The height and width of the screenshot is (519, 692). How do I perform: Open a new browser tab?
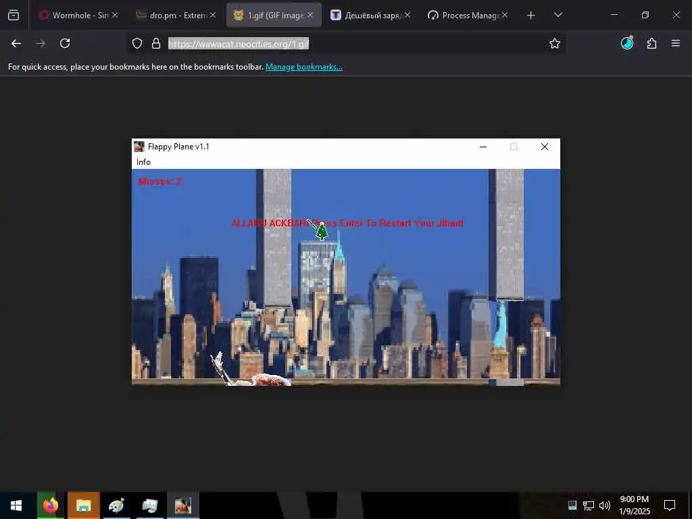[x=531, y=16]
